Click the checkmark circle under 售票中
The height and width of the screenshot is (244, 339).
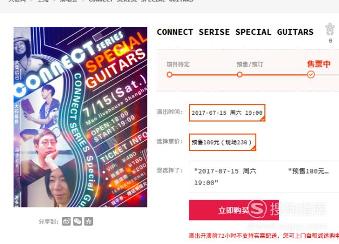(x=311, y=75)
